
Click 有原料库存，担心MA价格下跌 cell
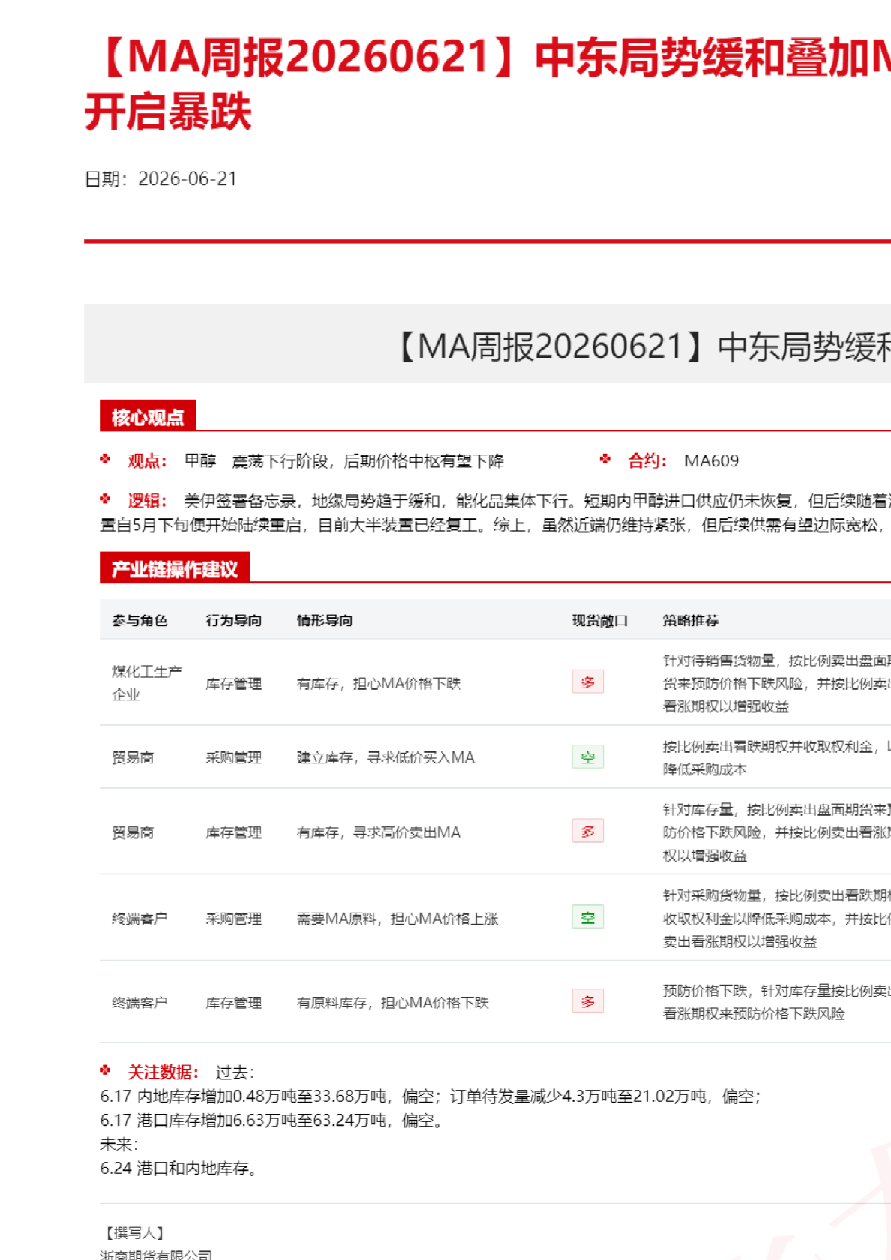click(393, 1003)
